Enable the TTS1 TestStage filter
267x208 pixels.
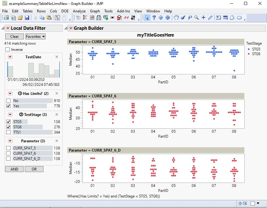coord(9,132)
